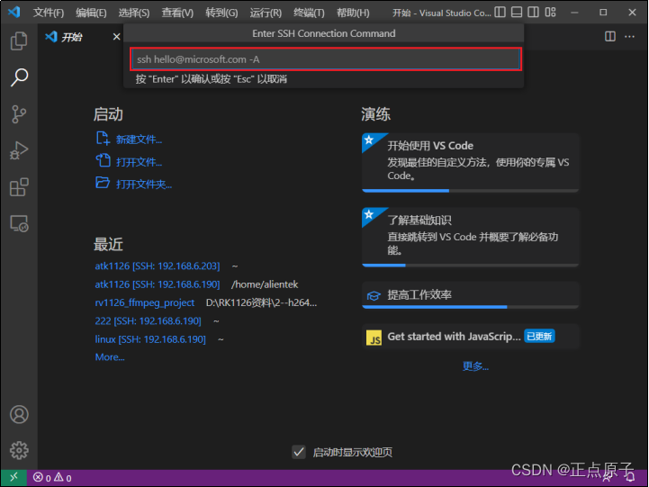The image size is (649, 487).
Task: Open the Source Control view
Action: click(19, 113)
